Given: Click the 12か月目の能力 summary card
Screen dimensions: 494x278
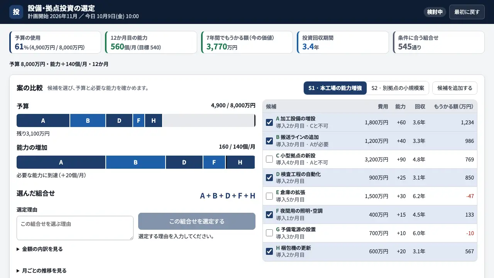Looking at the screenshot, I should point(151,42).
